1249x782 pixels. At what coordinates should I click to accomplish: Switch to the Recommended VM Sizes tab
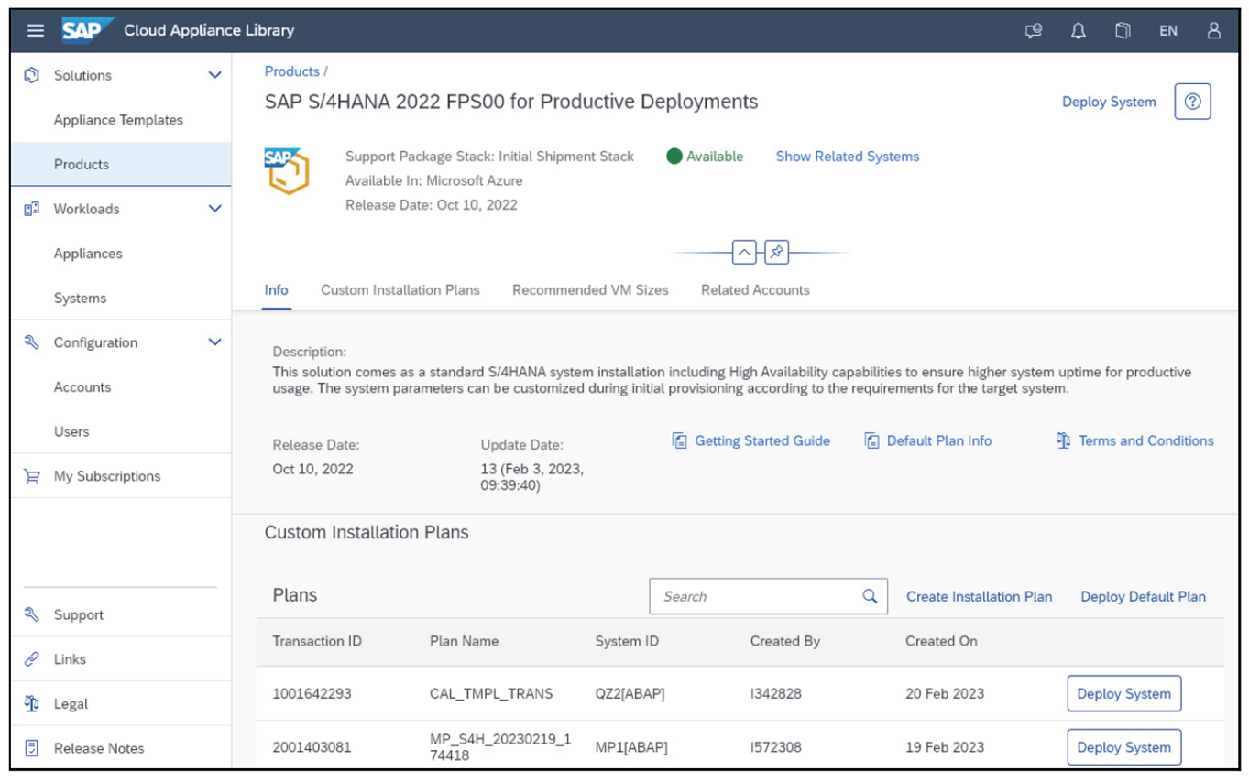pyautogui.click(x=590, y=289)
